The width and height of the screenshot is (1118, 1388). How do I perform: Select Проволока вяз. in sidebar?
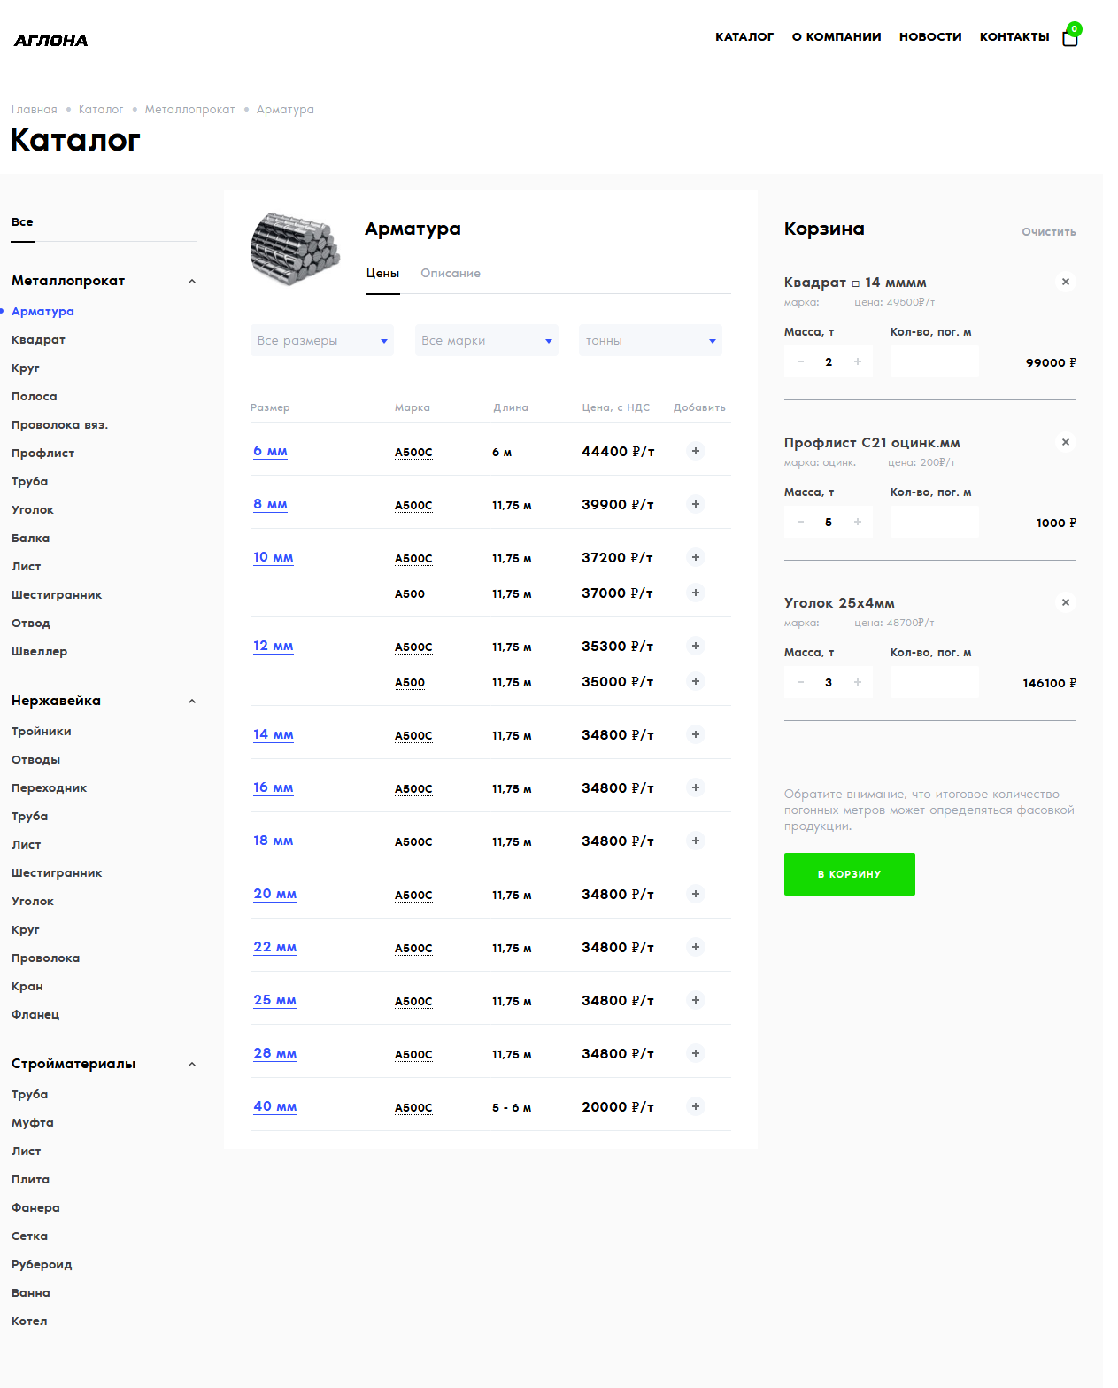tap(59, 425)
